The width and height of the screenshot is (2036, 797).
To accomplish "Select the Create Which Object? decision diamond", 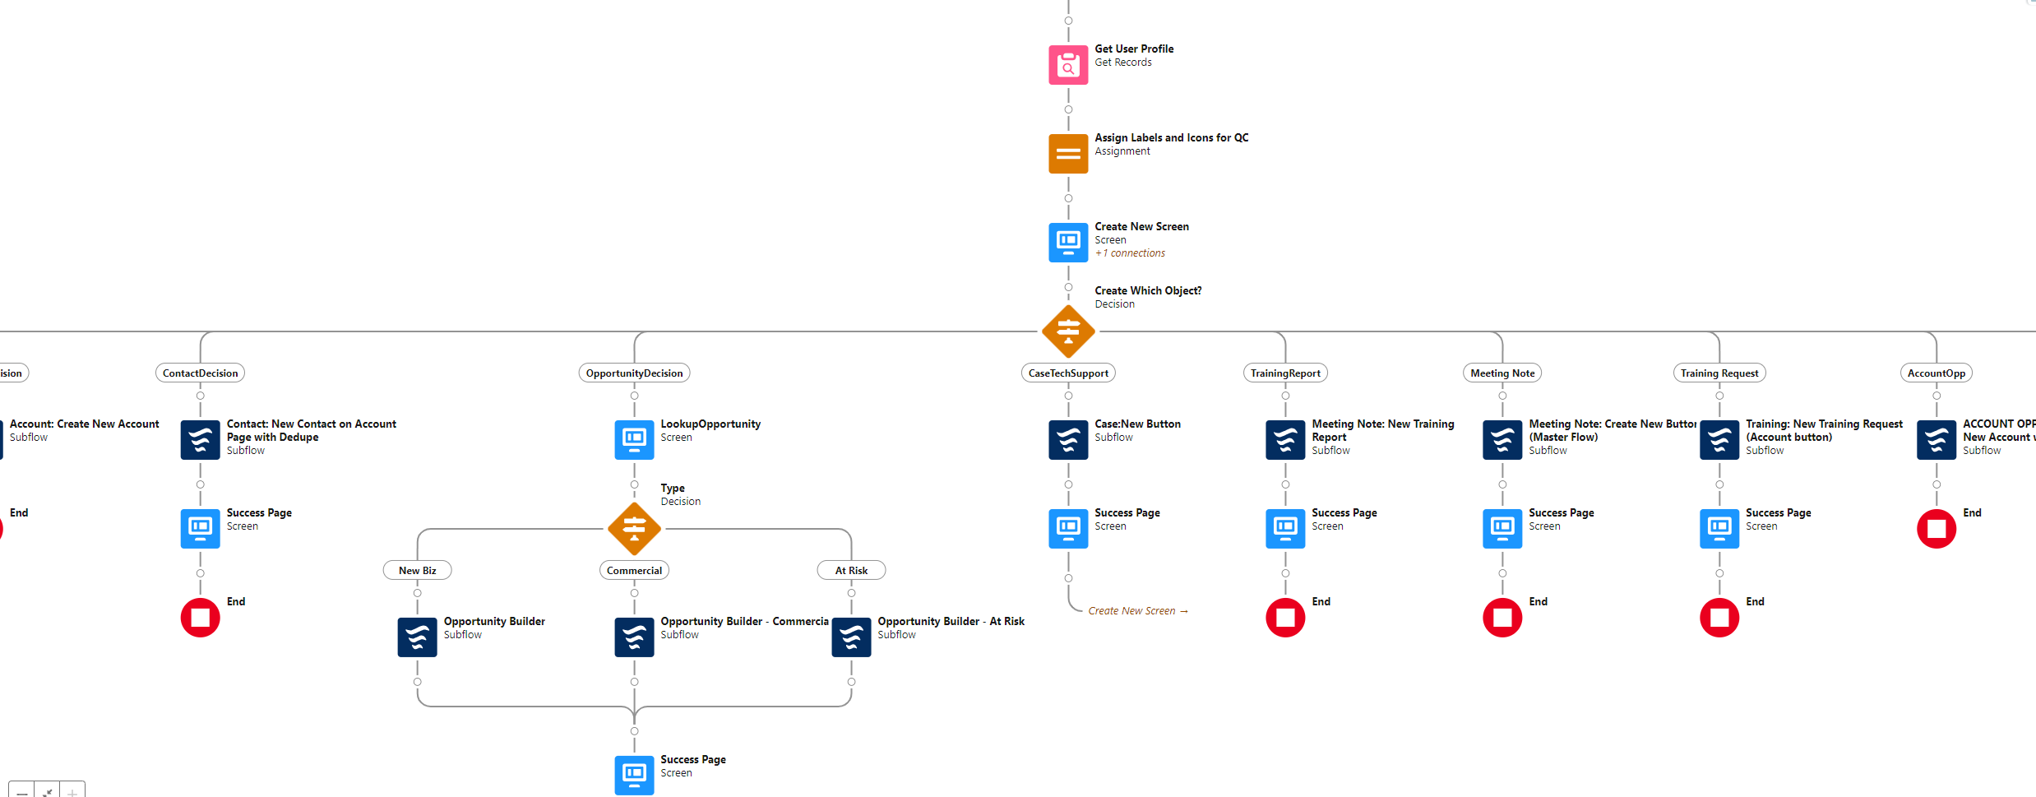I will click(x=1068, y=331).
